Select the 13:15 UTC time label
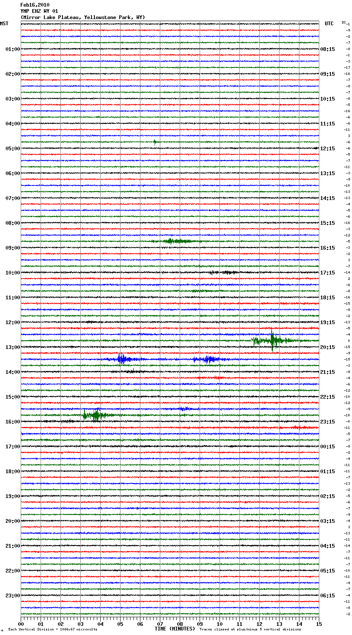This screenshot has width=352, height=635. coord(328,173)
